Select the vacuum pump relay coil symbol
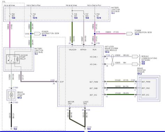Screen dimensions: 165x132 (17, 59)
